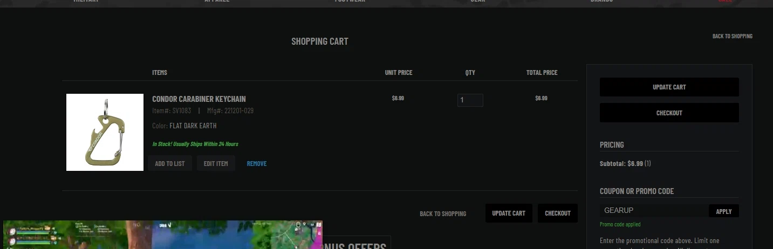The height and width of the screenshot is (249, 773).
Task: Click the game stream video overlay
Action: (162, 235)
